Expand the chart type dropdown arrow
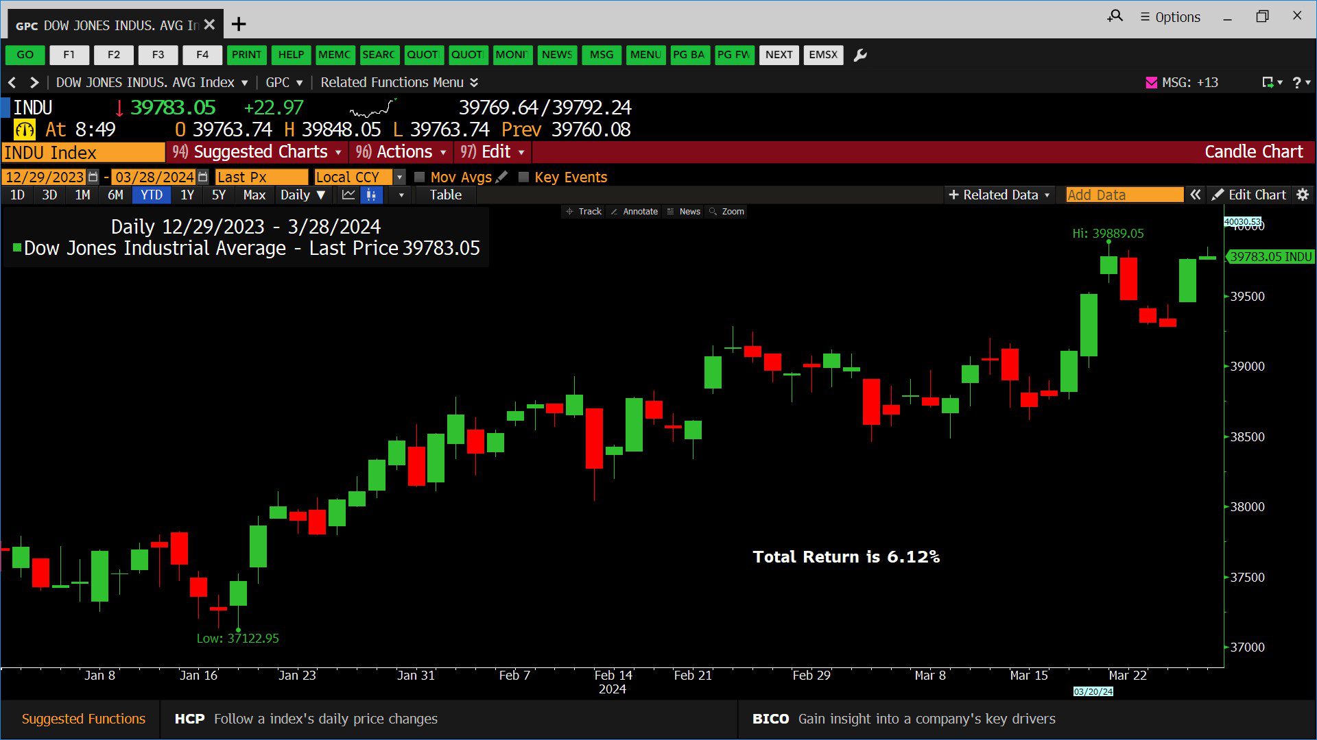The image size is (1317, 740). pos(401,195)
